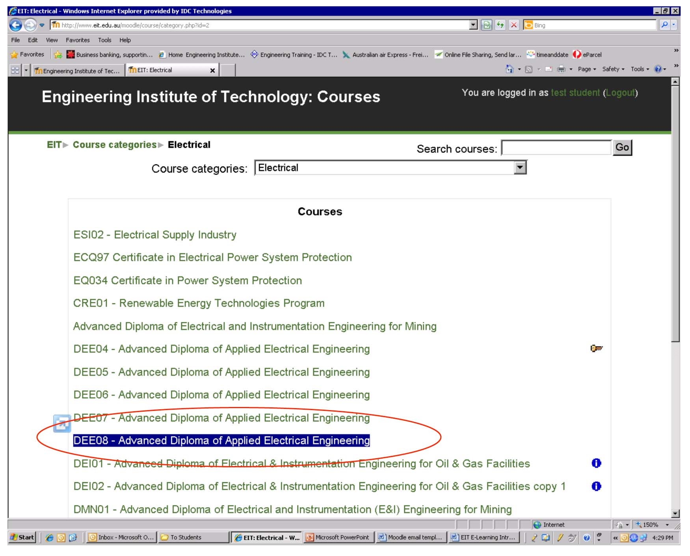Screen dimensions: 690x556
Task: Open DEE08 Advanced Diploma course link
Action: point(221,440)
